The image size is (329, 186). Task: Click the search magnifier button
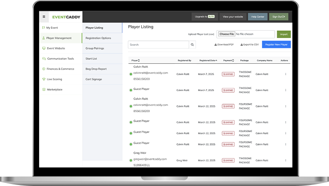(192, 45)
